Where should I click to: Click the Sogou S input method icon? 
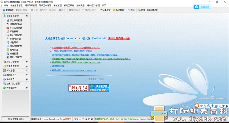tap(197, 106)
